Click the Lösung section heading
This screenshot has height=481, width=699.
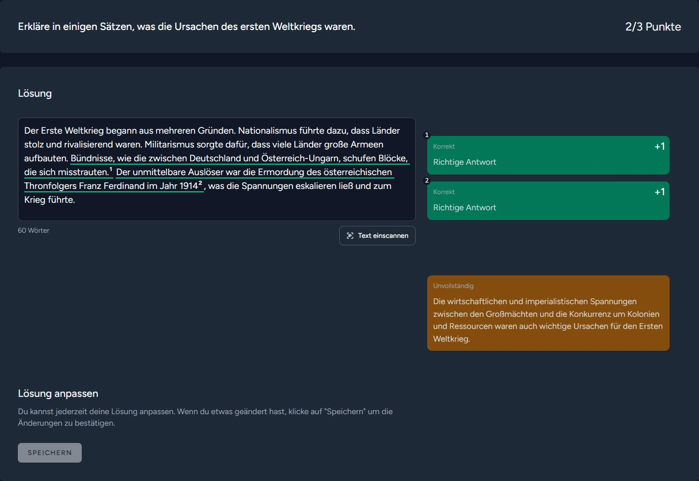pyautogui.click(x=35, y=93)
